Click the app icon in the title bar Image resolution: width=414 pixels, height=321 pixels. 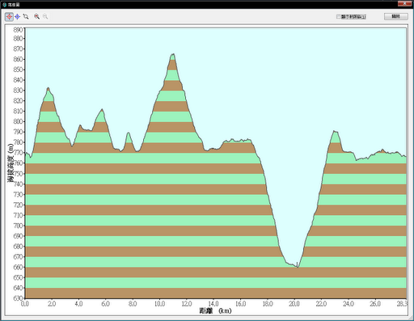point(4,5)
